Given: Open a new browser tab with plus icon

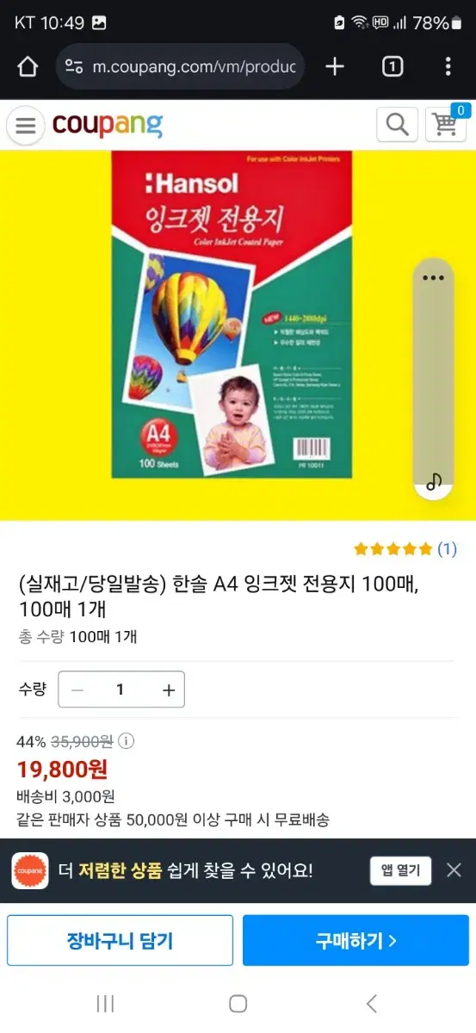Looking at the screenshot, I should (335, 66).
